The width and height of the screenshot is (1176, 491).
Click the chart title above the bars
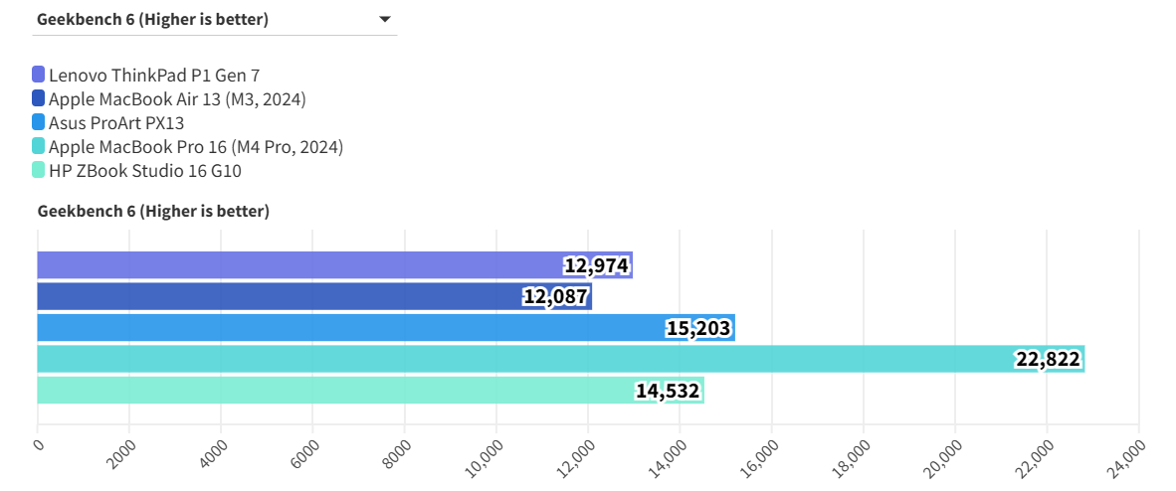153,211
